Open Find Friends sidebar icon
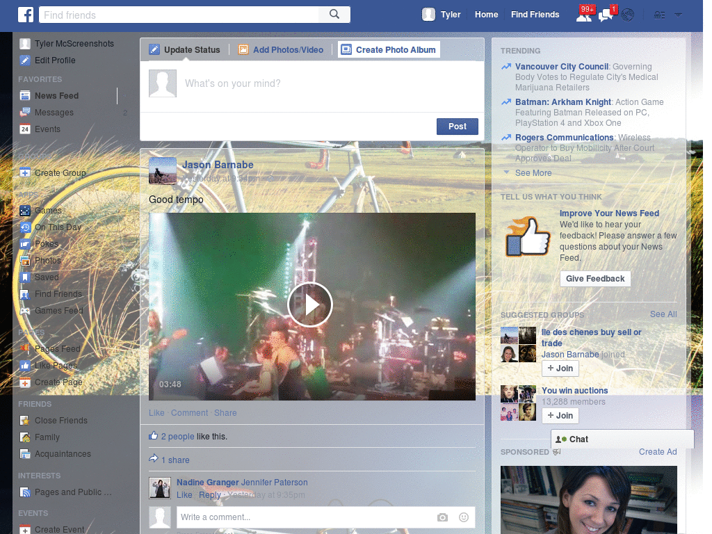Image resolution: width=712 pixels, height=534 pixels. coord(25,294)
